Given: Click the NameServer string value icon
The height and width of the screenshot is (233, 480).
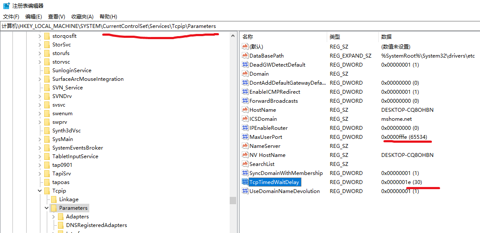Looking at the screenshot, I should tap(245, 146).
